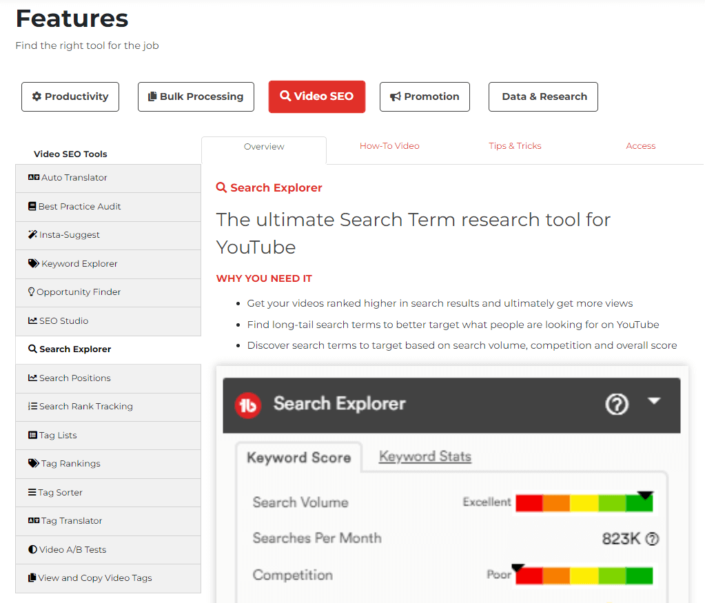
Task: Click the Competition rating color bar
Action: click(x=584, y=575)
